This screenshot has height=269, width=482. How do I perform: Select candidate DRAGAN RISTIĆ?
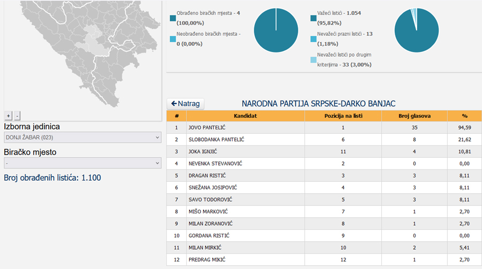click(x=207, y=175)
